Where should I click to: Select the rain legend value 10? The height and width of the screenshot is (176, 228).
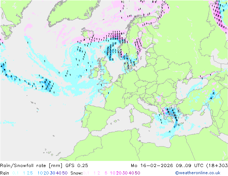click(40, 173)
